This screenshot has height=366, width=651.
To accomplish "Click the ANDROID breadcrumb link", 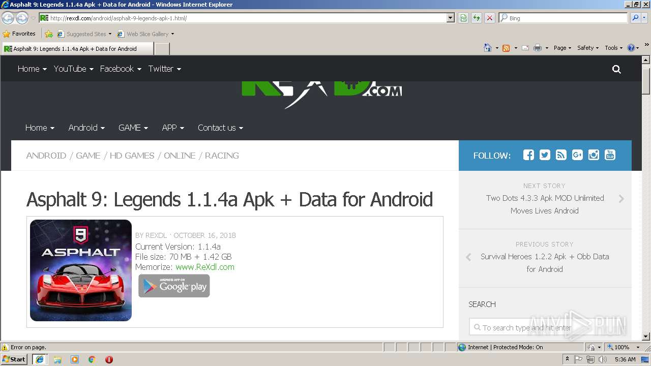I will click(x=46, y=156).
